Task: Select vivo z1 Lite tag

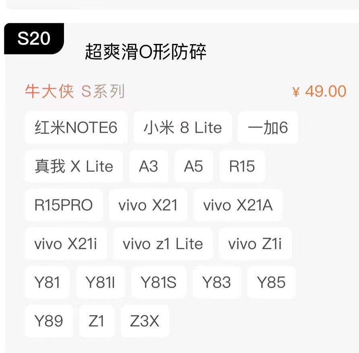Action: click(x=163, y=244)
